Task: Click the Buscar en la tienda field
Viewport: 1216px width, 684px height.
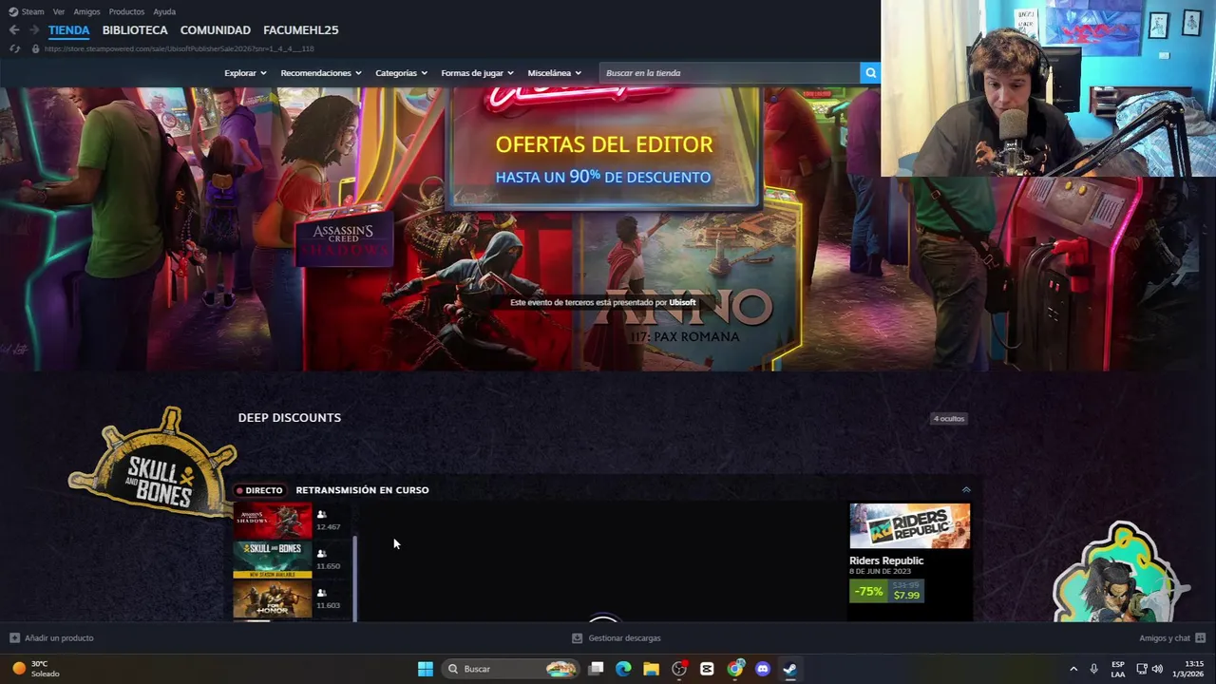Action: tap(730, 73)
